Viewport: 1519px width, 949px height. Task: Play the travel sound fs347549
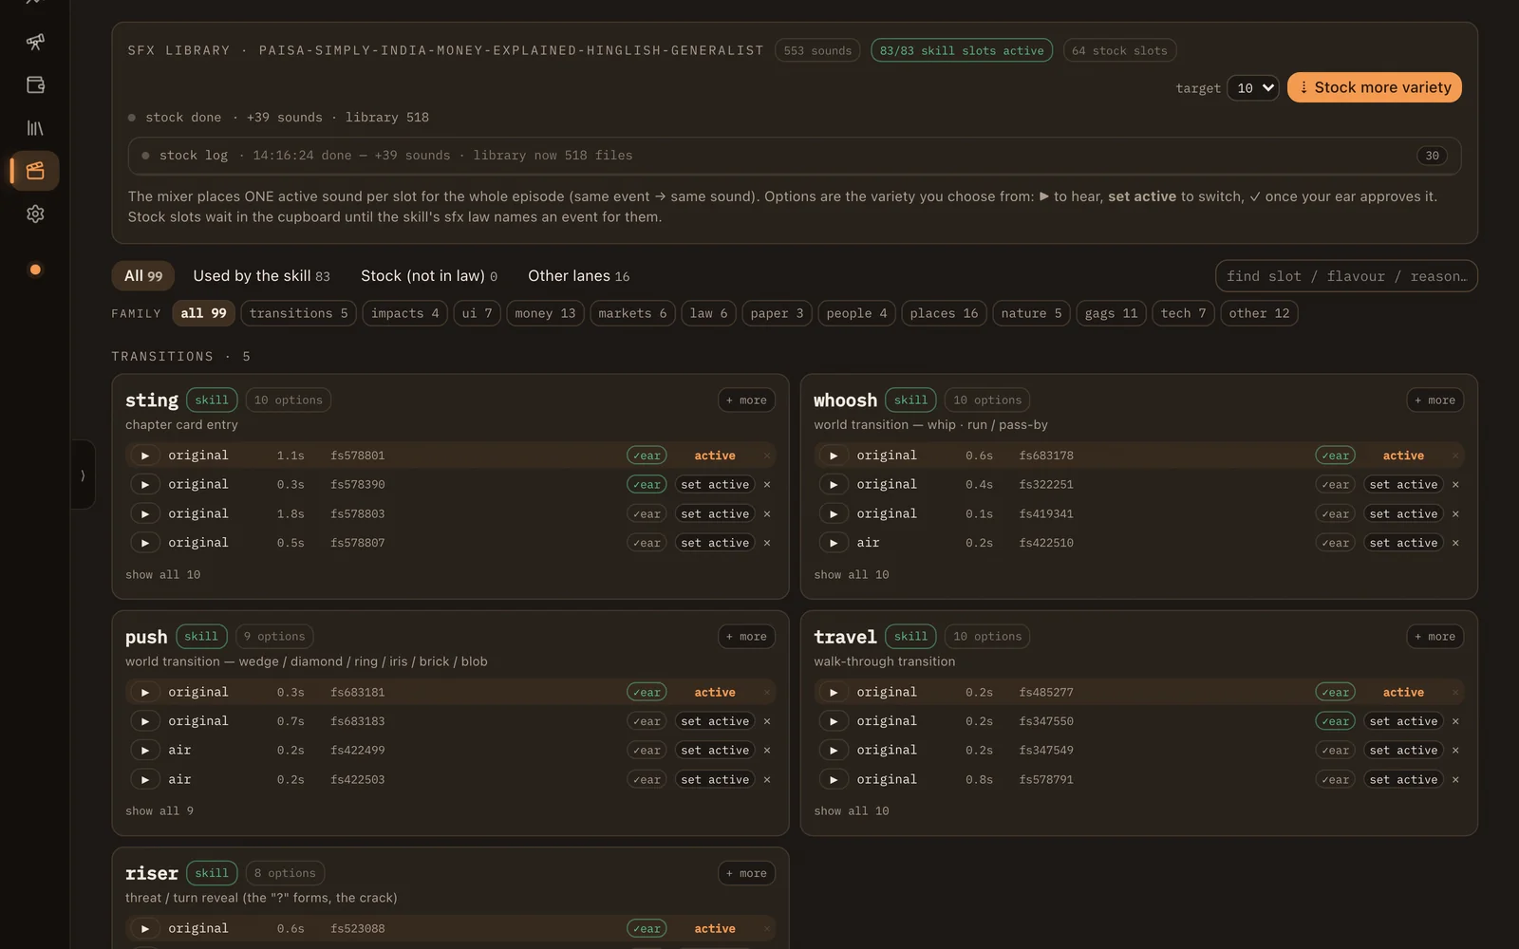[833, 751]
